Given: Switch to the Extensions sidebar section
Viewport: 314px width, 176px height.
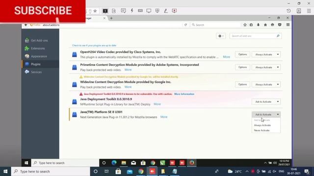Looking at the screenshot, I should [38, 48].
